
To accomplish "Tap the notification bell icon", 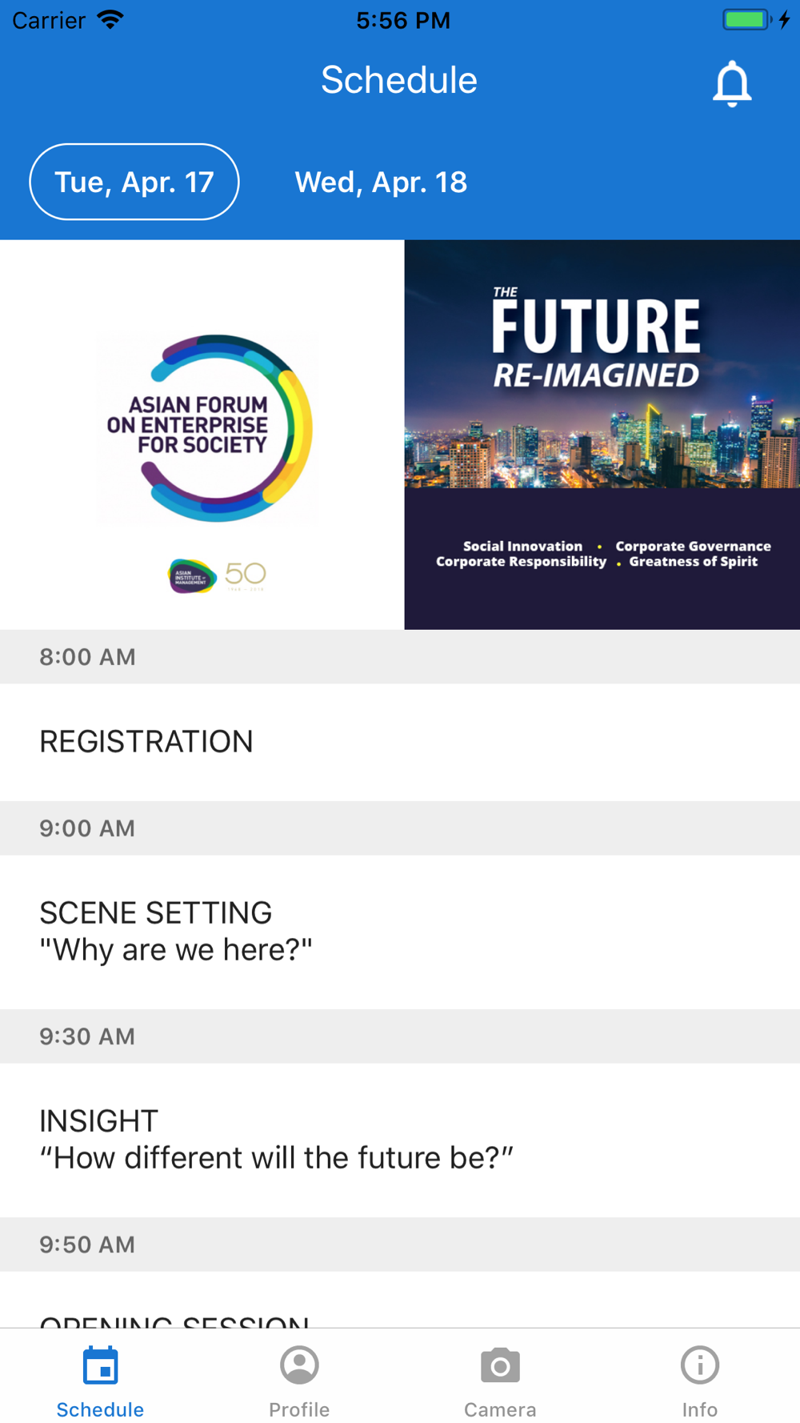I will click(x=732, y=83).
